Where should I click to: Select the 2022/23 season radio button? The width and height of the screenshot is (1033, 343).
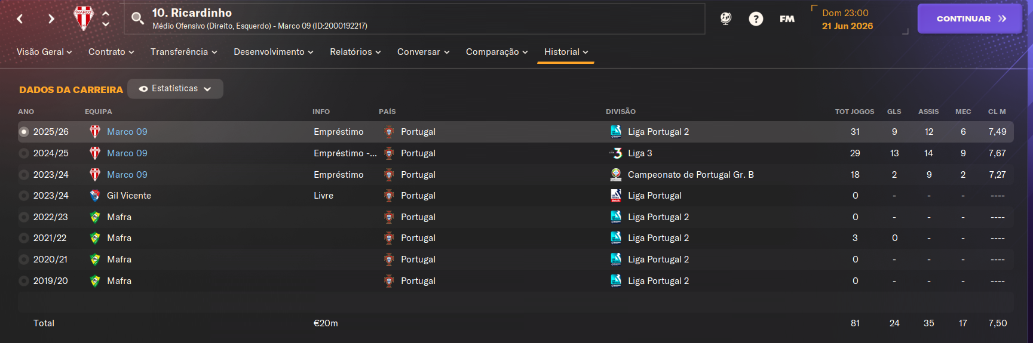point(24,217)
